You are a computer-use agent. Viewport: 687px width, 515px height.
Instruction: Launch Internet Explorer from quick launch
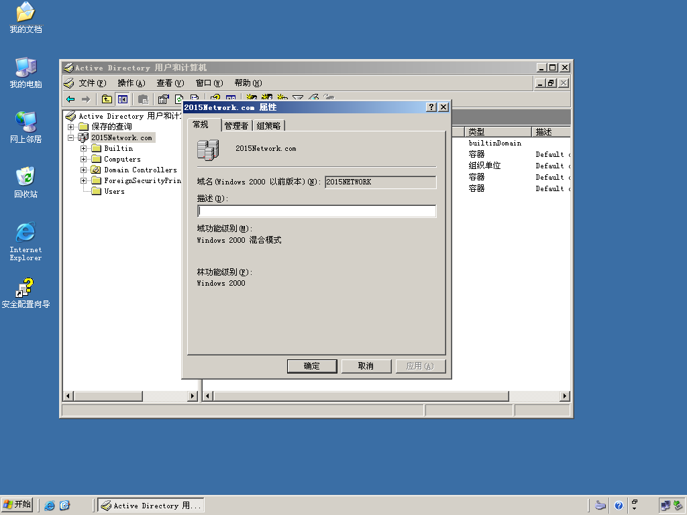tap(50, 506)
